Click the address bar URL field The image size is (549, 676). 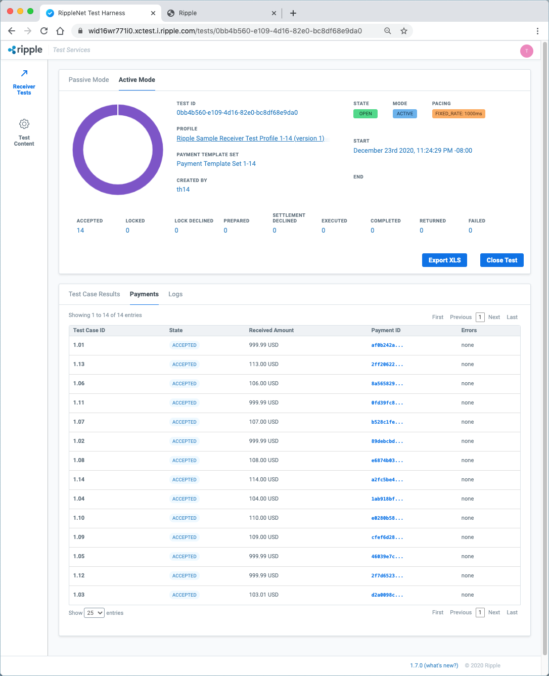coord(225,31)
